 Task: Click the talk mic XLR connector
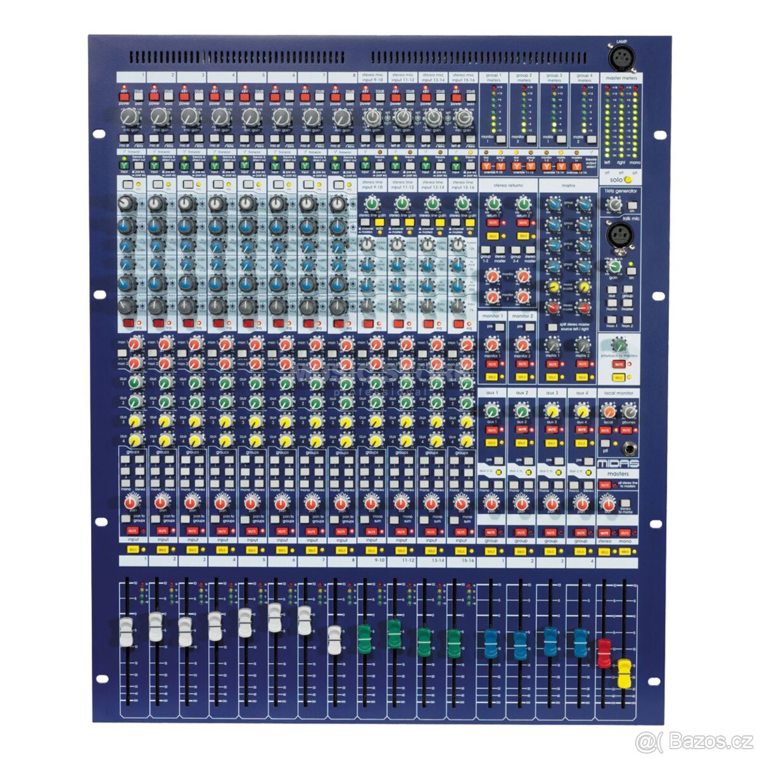pos(619,236)
